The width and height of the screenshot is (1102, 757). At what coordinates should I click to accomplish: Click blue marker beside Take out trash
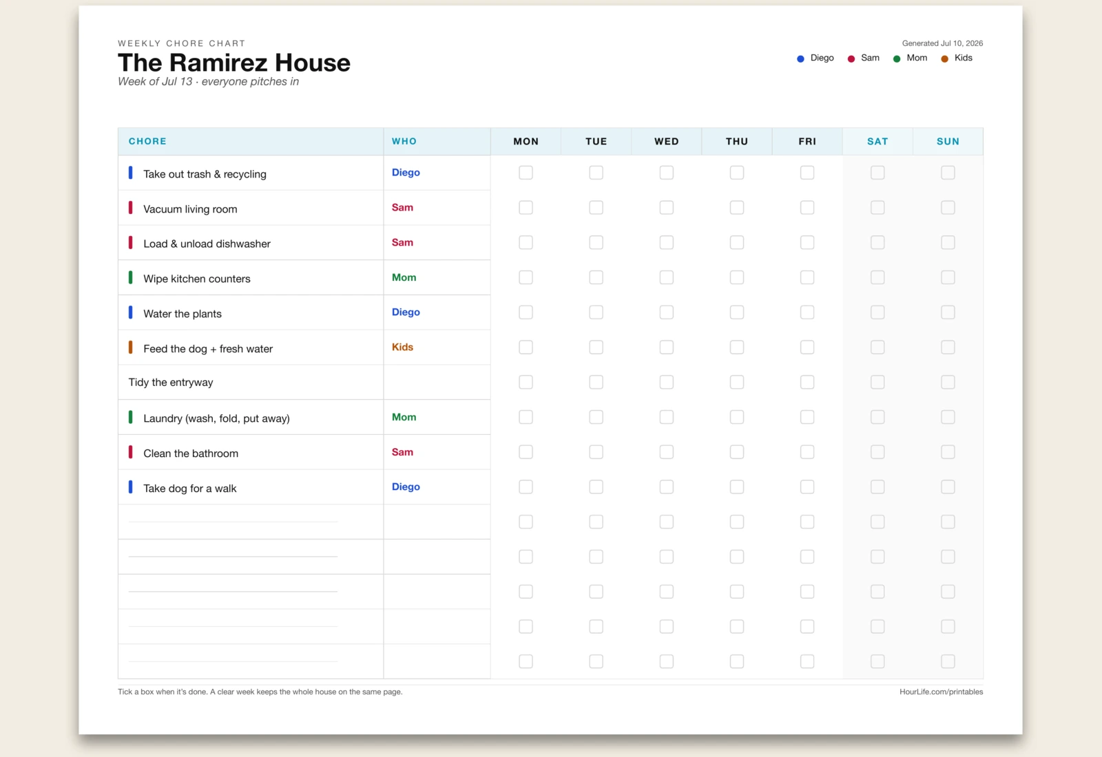pyautogui.click(x=130, y=173)
